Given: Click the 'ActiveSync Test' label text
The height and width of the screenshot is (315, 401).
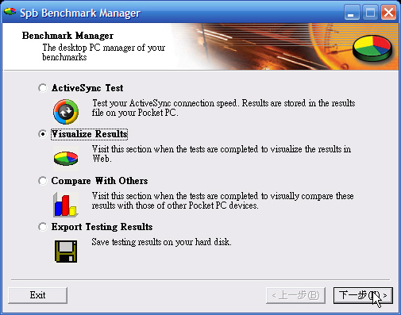Looking at the screenshot, I should pyautogui.click(x=87, y=88).
